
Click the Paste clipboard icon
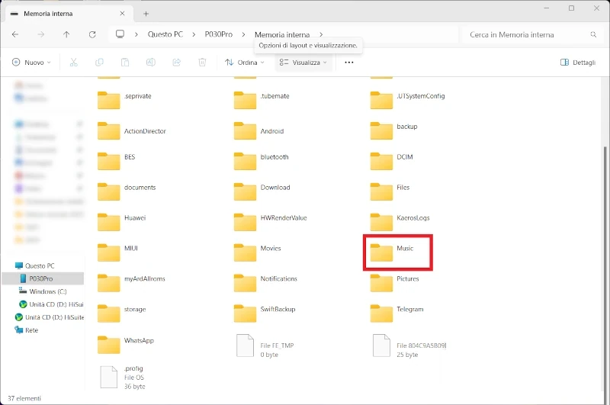click(125, 63)
